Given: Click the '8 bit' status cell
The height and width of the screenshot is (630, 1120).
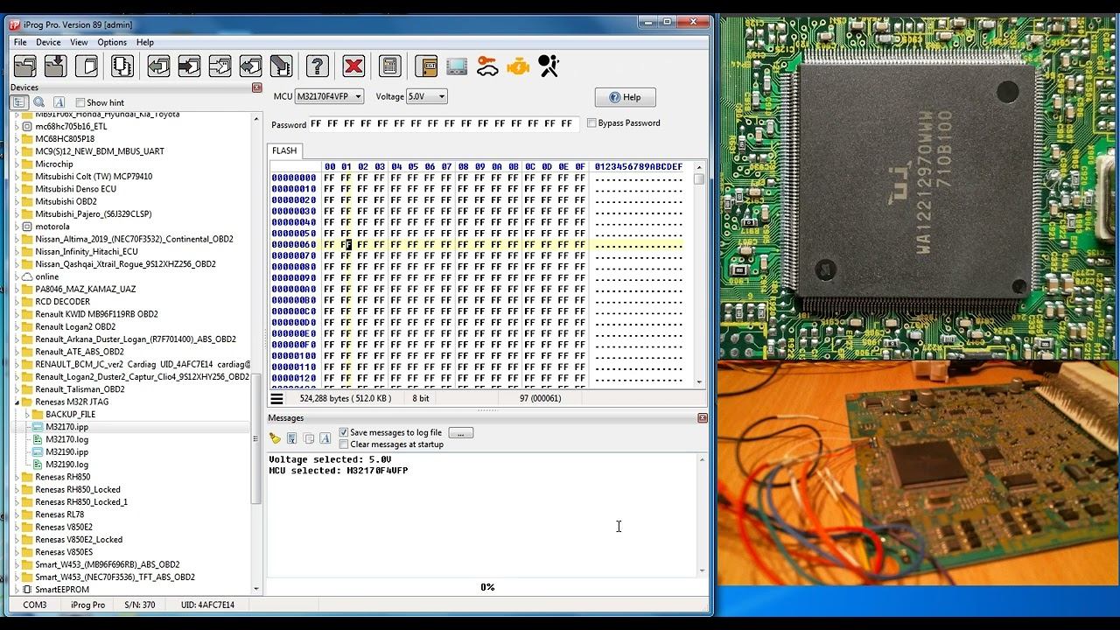Looking at the screenshot, I should [x=421, y=398].
